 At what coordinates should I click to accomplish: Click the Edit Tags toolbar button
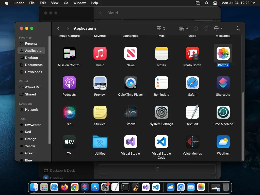206,28
